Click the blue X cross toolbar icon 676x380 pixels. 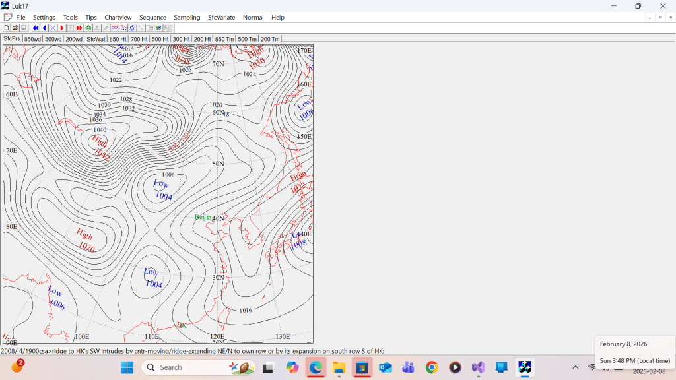click(53, 28)
